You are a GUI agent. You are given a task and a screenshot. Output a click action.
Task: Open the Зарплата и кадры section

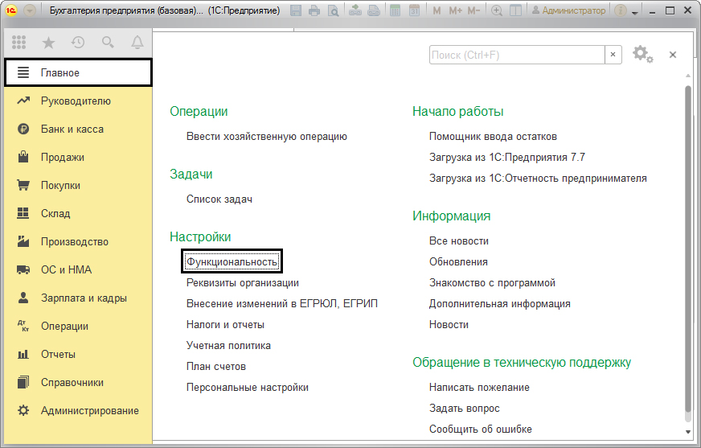[84, 298]
